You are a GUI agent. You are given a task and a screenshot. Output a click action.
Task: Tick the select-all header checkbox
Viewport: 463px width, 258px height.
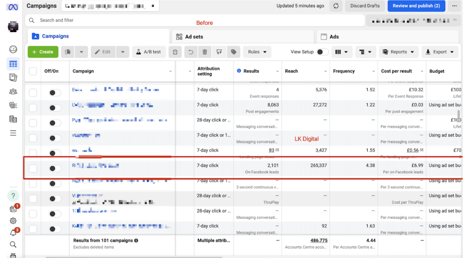coord(33,71)
